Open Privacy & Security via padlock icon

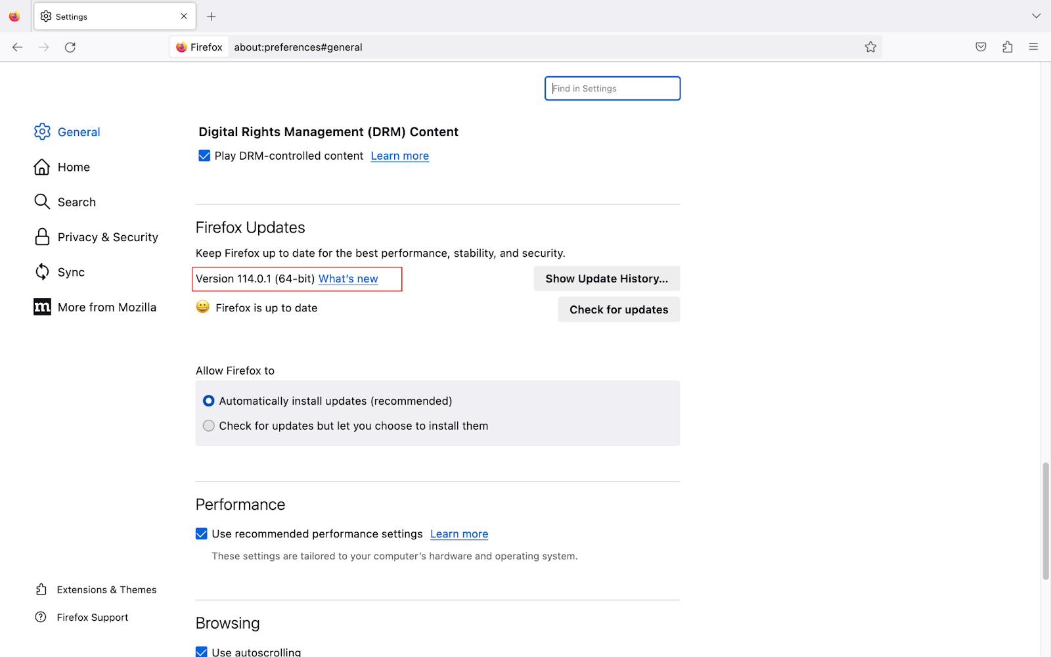[x=42, y=237]
